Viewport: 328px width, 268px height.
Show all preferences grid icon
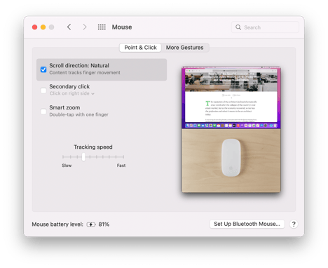(102, 27)
